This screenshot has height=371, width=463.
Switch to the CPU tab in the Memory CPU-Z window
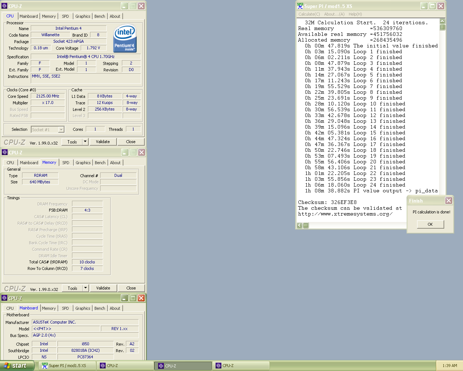point(10,163)
